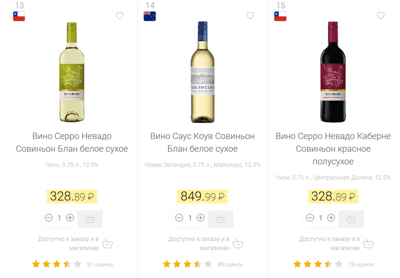Click red Cerro Nevado bottle image
The height and width of the screenshot is (278, 400).
tap(333, 71)
